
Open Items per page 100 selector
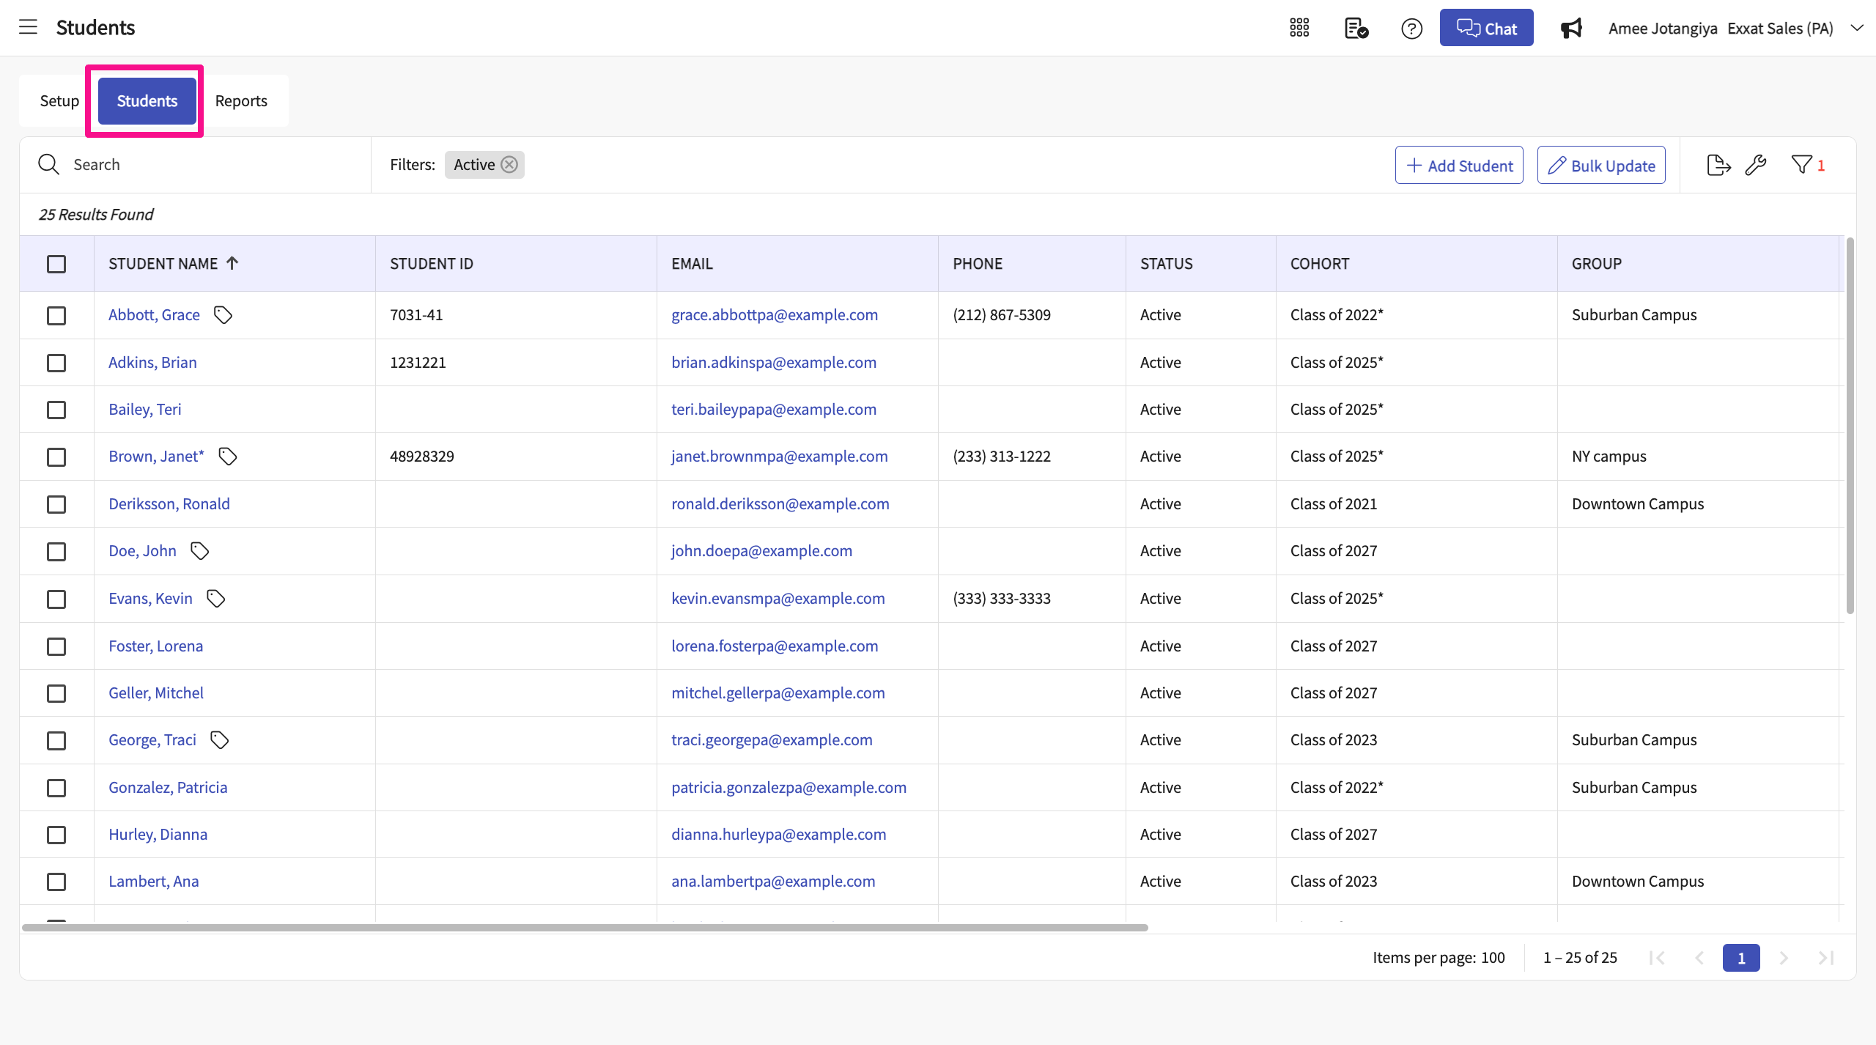pos(1492,957)
